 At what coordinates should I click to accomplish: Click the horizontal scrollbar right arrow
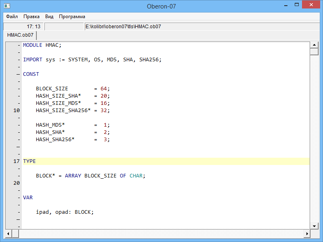click(x=306, y=234)
